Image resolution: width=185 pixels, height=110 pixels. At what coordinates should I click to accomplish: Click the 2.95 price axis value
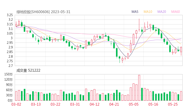10,43
